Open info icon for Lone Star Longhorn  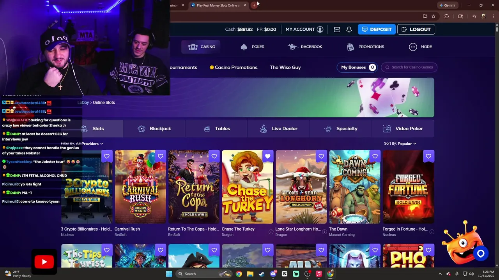click(324, 232)
